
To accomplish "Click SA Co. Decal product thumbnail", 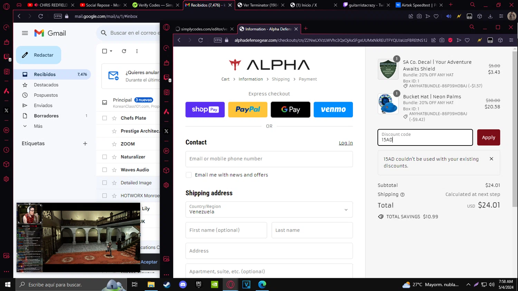I will 388,69.
